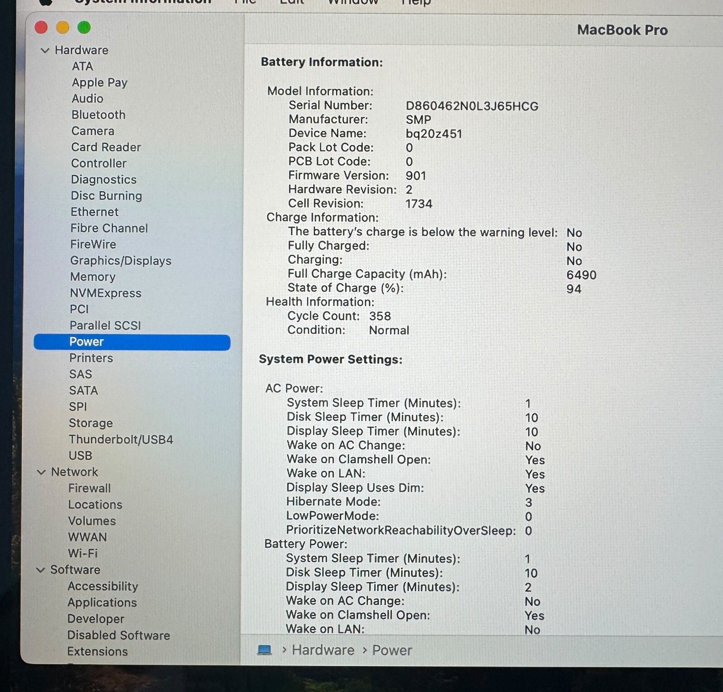The image size is (723, 692).
Task: Select Firewall under Network
Action: (x=89, y=488)
